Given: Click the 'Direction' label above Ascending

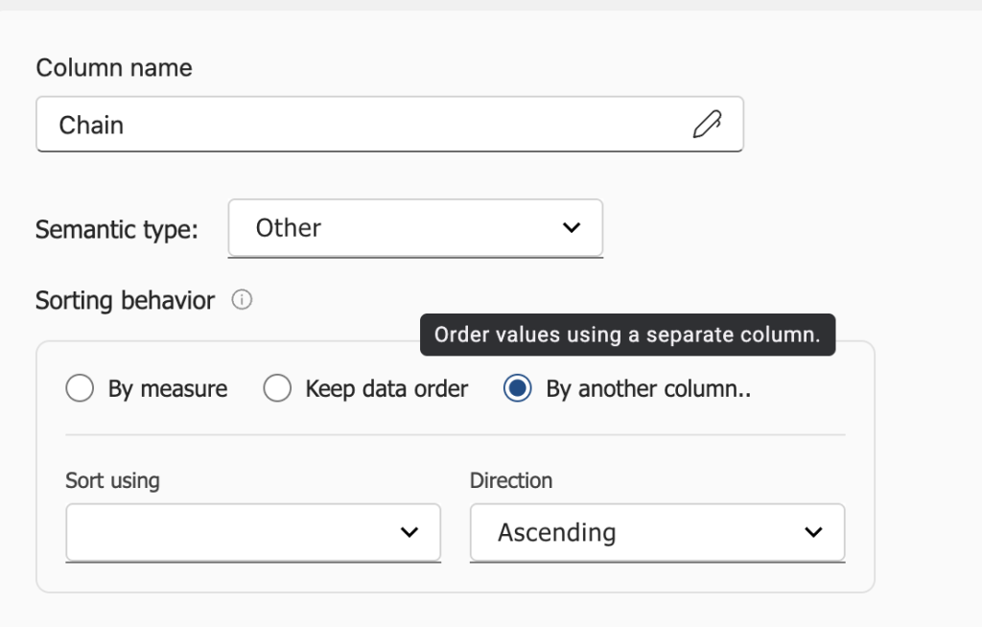Looking at the screenshot, I should click(x=511, y=480).
